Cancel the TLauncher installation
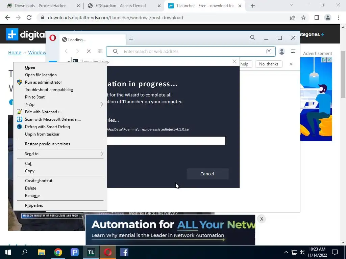The image size is (346, 259). (207, 174)
